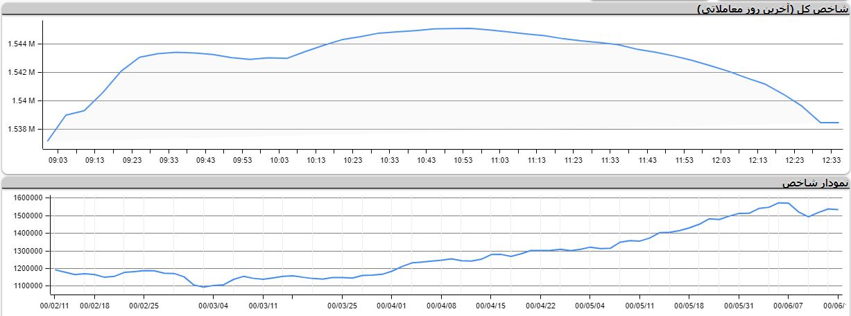Click the 1600000 y-axis label

28,198
